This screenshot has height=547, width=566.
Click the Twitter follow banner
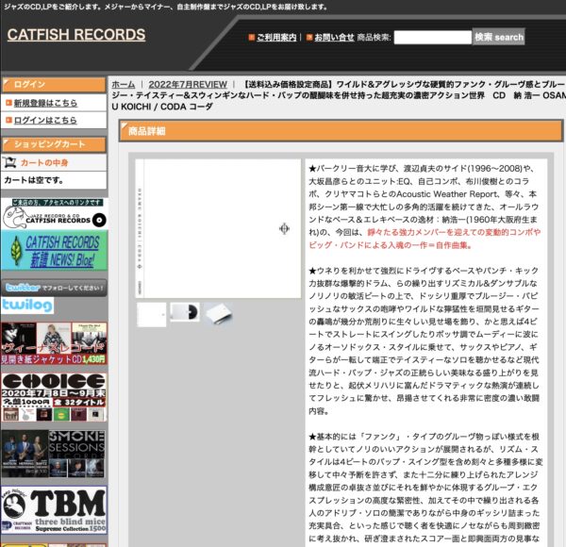pyautogui.click(x=54, y=288)
